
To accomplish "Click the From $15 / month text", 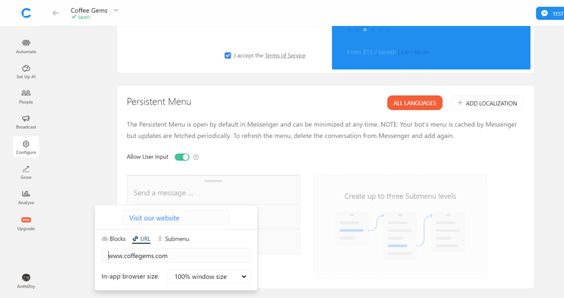I will tap(371, 52).
